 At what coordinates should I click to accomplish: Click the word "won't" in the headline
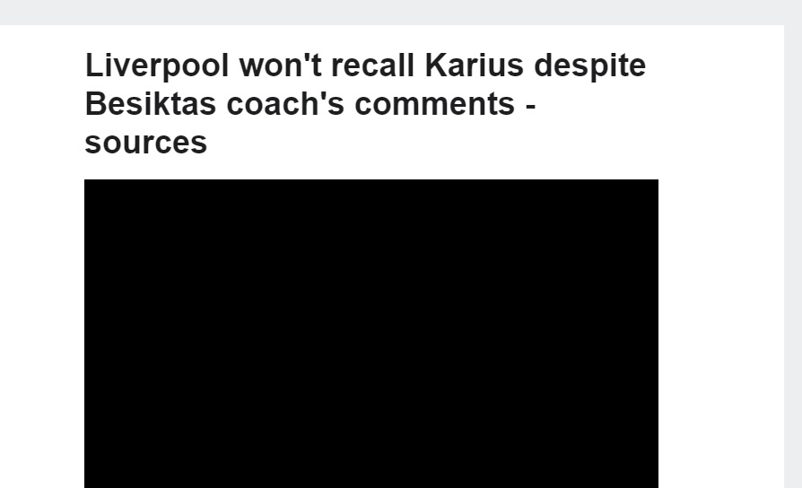[x=280, y=65]
